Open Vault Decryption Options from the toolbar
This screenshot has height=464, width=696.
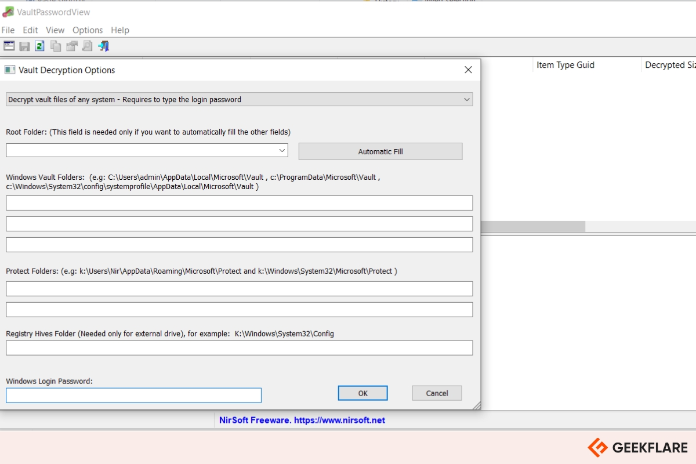(9, 46)
